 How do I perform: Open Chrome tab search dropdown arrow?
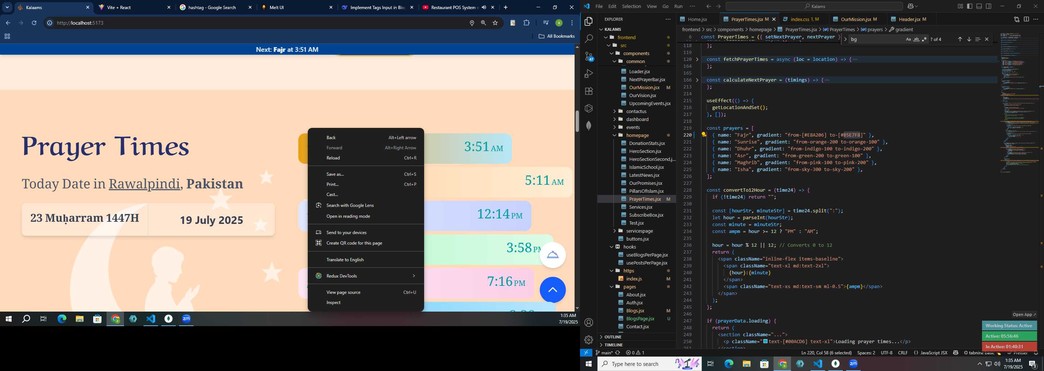(x=7, y=7)
